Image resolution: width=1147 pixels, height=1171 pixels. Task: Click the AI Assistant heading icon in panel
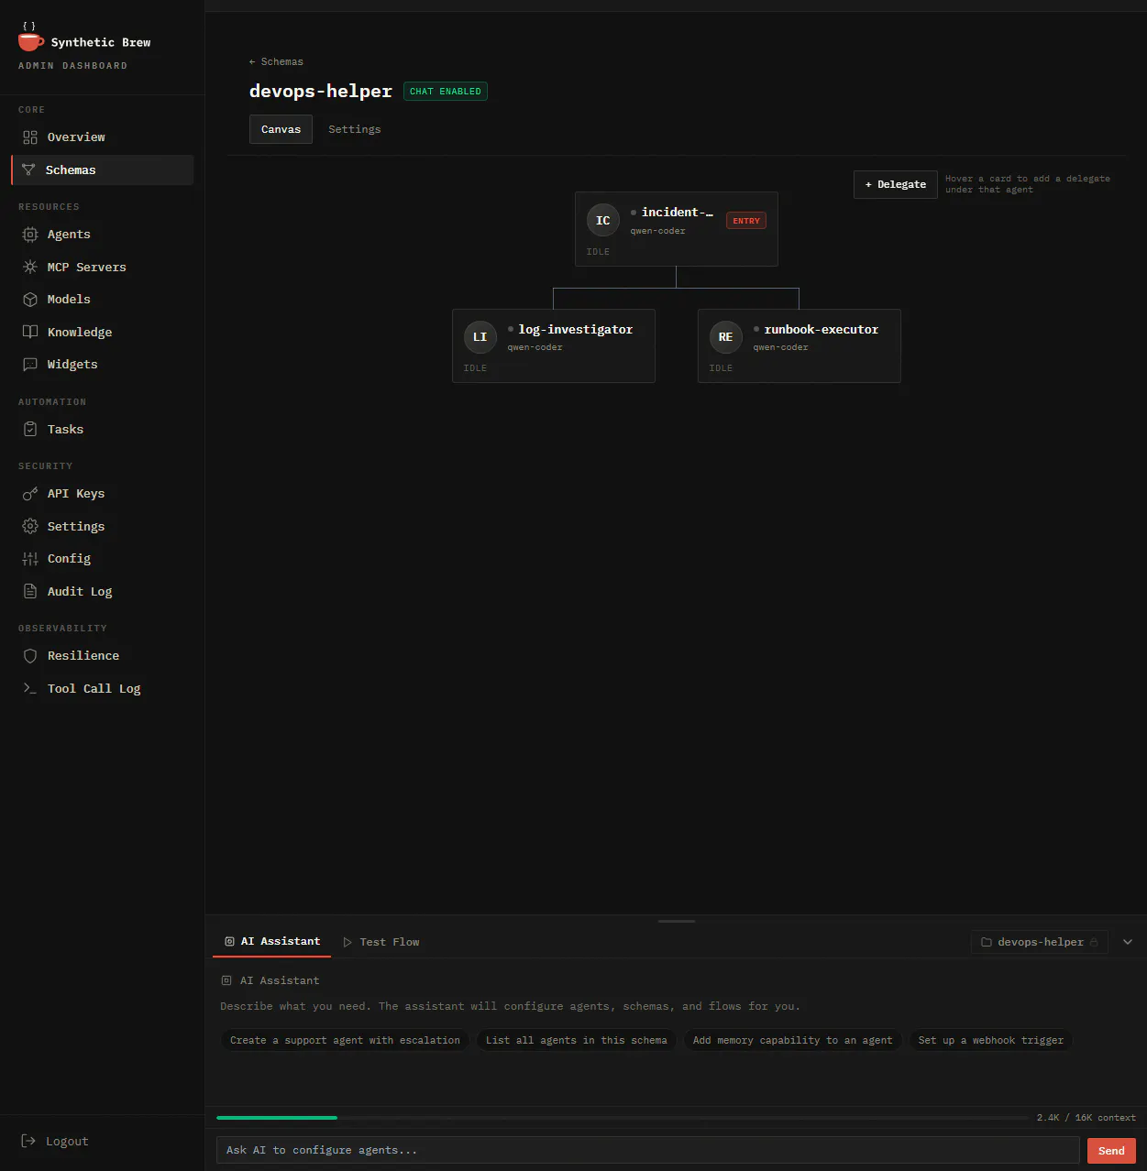pos(226,980)
